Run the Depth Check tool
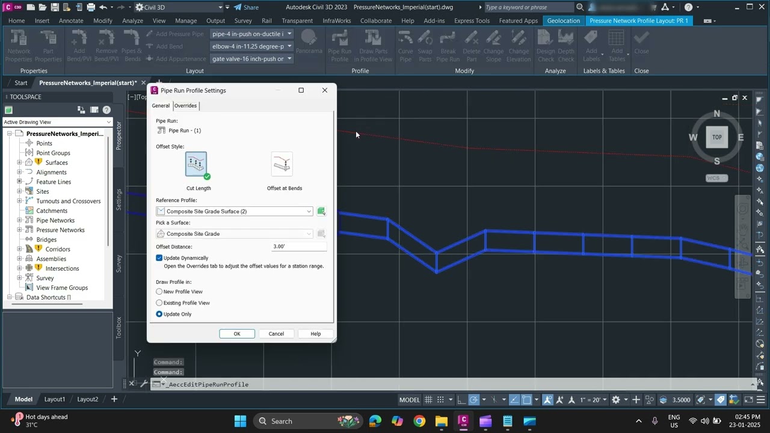 [566, 45]
